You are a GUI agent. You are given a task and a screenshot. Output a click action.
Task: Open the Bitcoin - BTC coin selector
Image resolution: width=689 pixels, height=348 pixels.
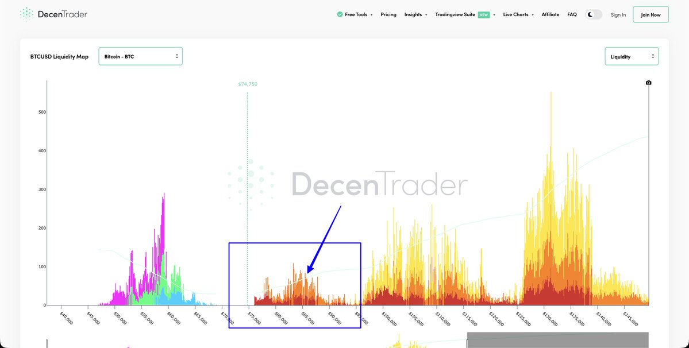[x=141, y=56]
